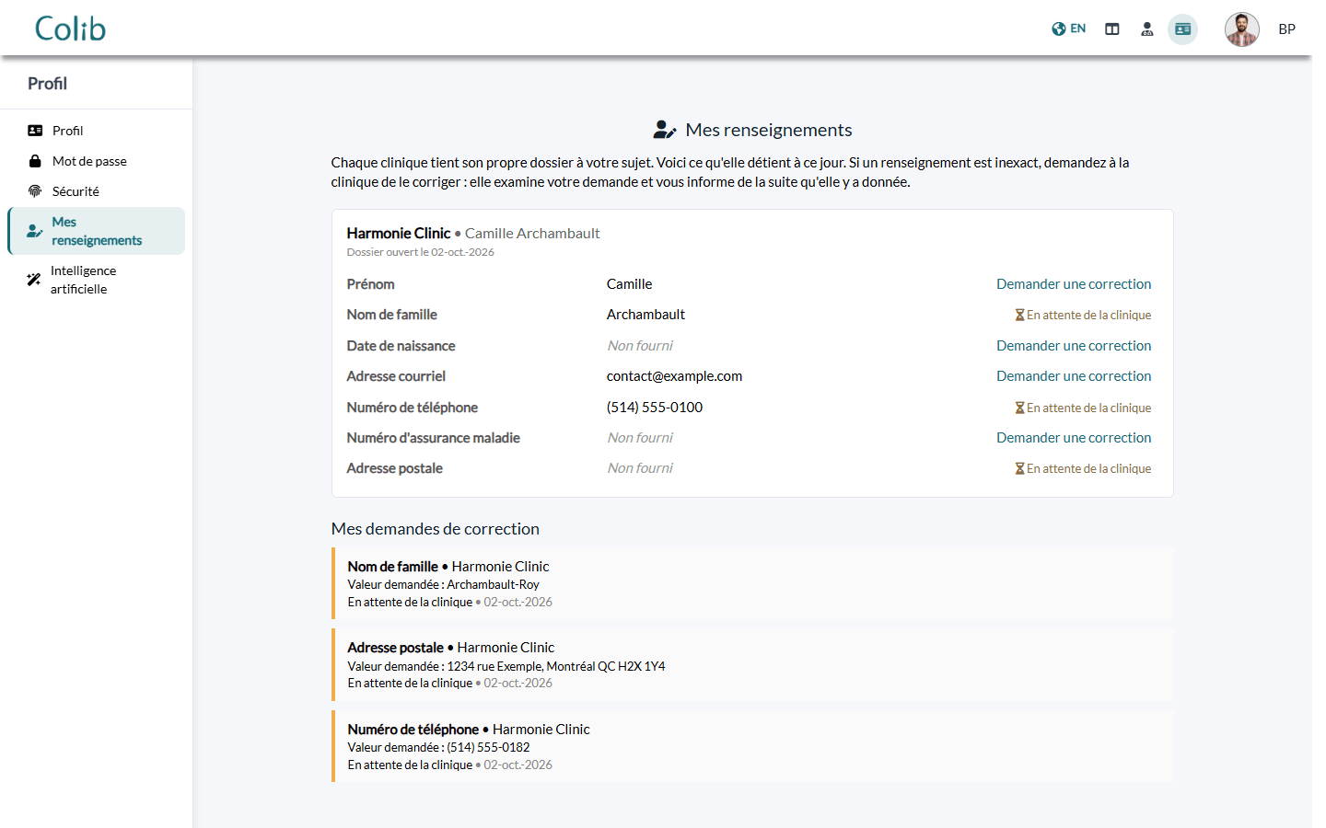Click the pending status beside (514) 555-0100

point(1083,408)
